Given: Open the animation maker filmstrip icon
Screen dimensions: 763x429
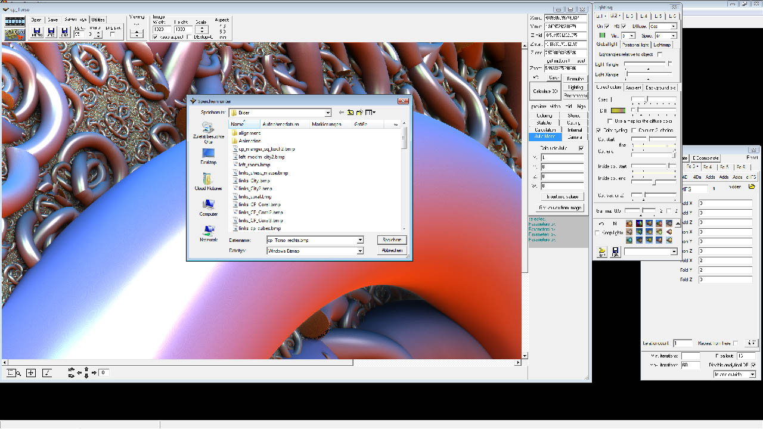Looking at the screenshot, I should [14, 21].
